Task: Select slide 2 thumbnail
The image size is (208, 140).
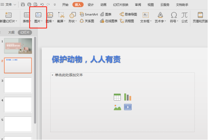Action: 18,65
